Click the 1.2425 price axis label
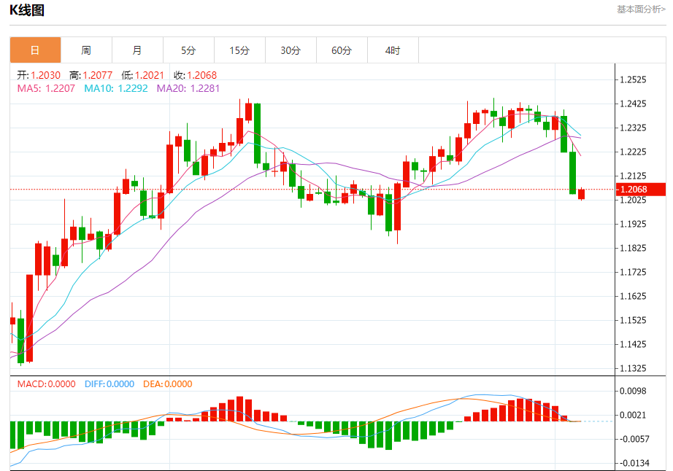 pyautogui.click(x=633, y=104)
